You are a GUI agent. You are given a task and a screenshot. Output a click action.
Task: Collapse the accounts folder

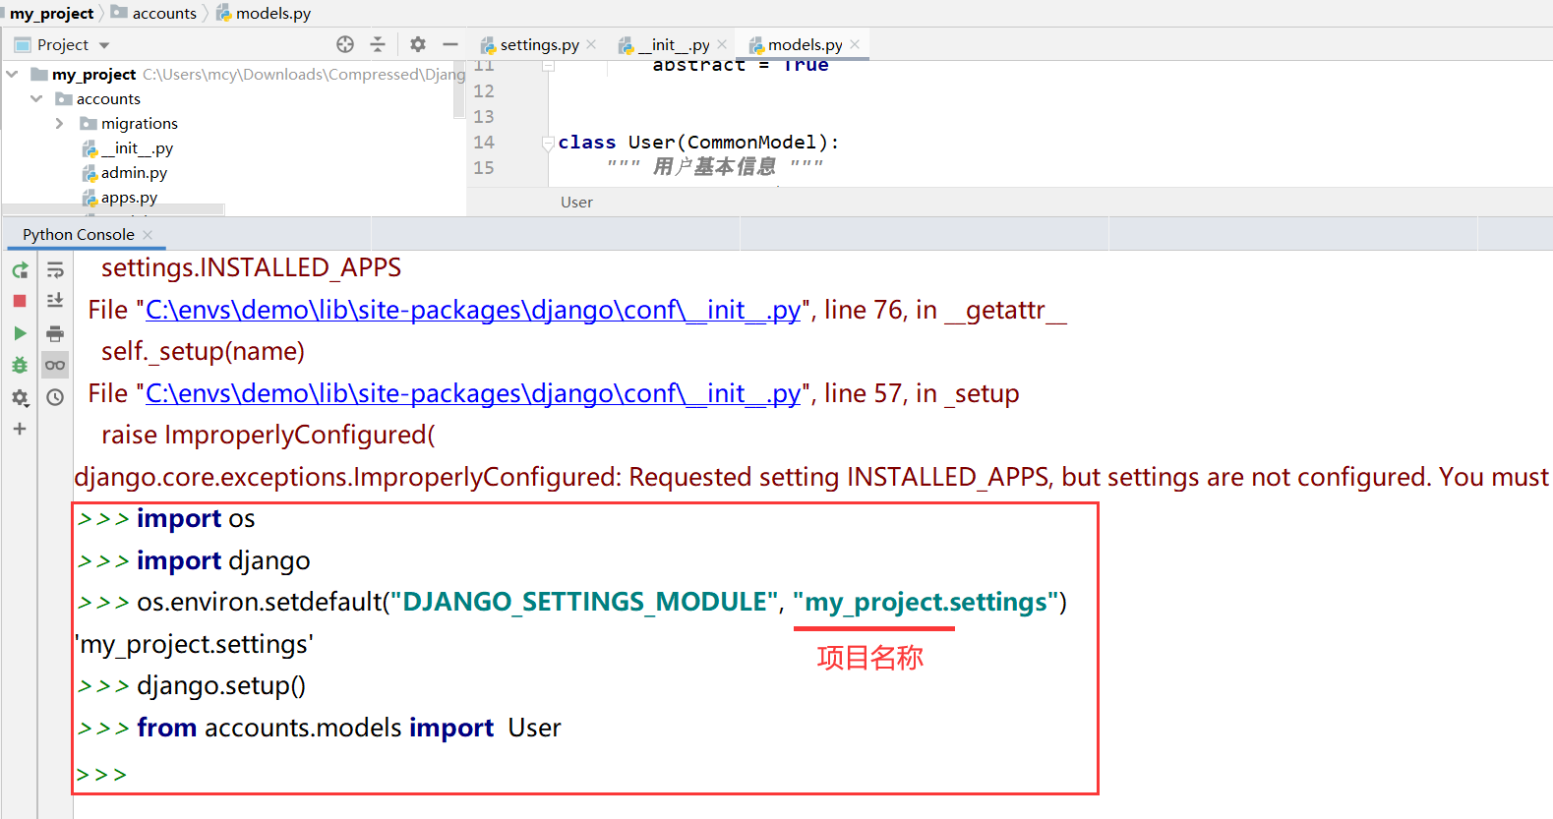point(36,98)
